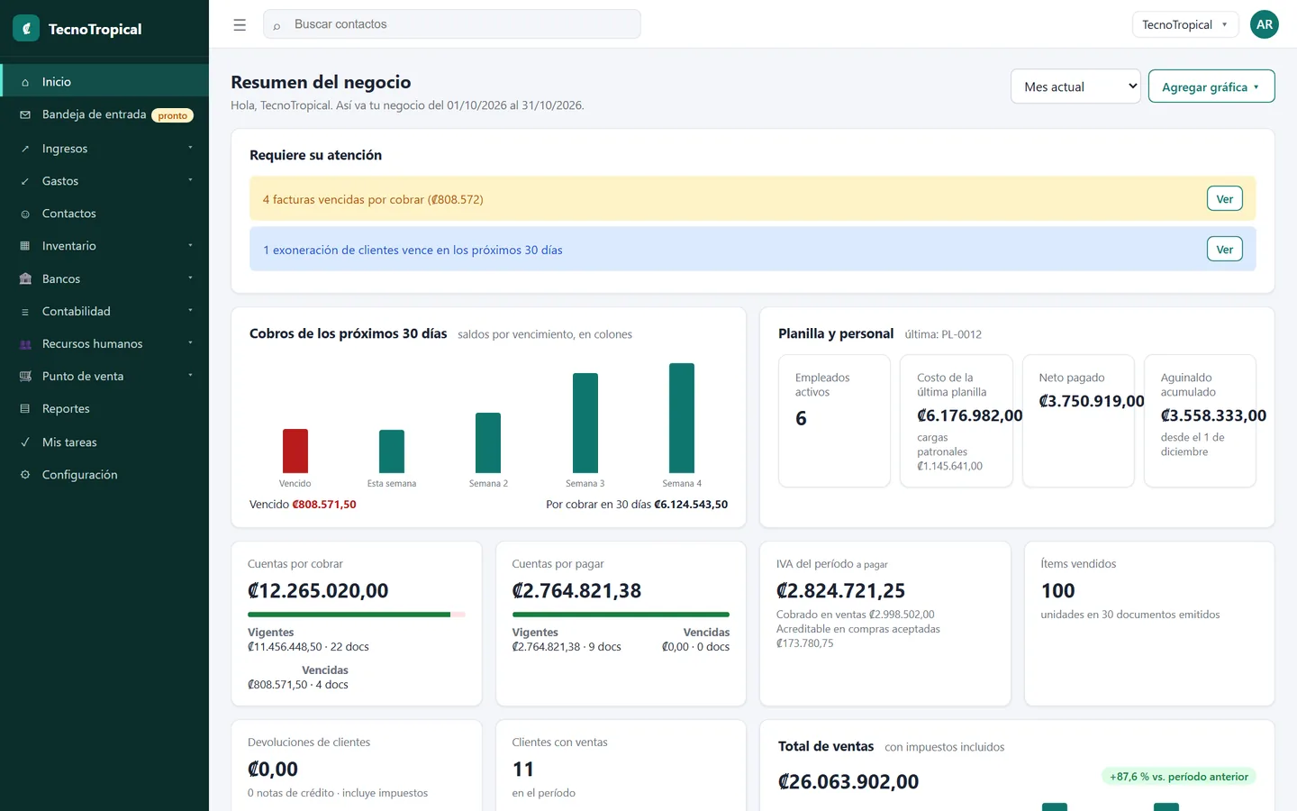Open Bandeja de entrada menu entry
This screenshot has height=811, width=1297.
104,114
